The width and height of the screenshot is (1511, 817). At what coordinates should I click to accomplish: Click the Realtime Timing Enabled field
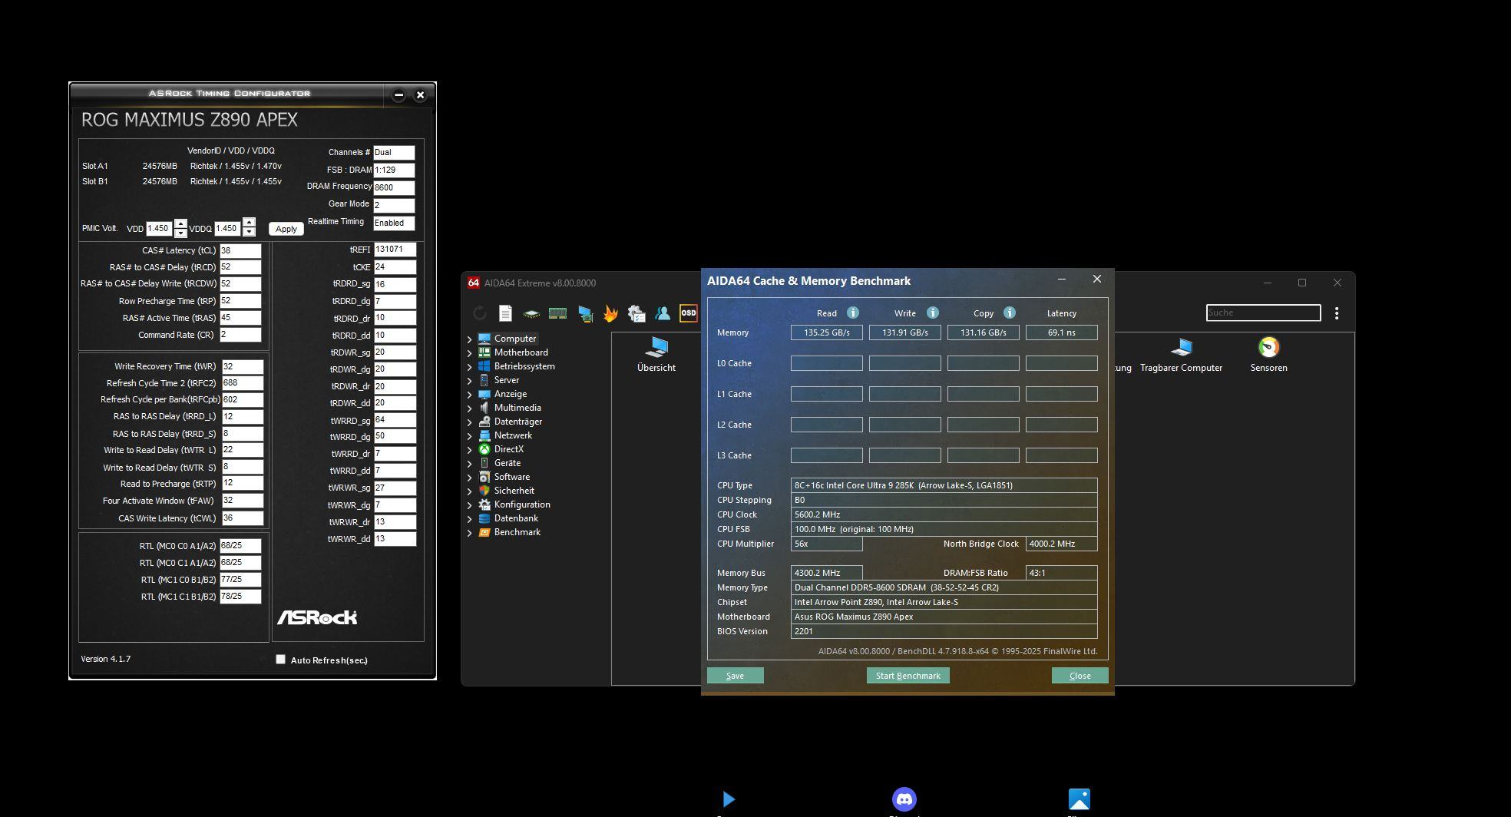[394, 223]
